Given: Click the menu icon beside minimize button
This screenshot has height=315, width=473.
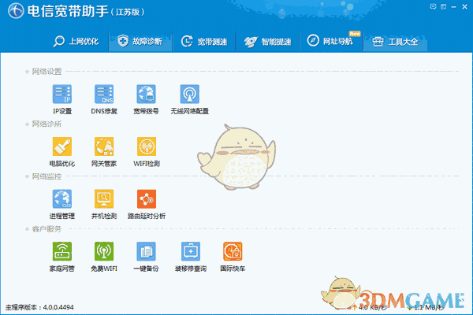Looking at the screenshot, I should coord(443,6).
